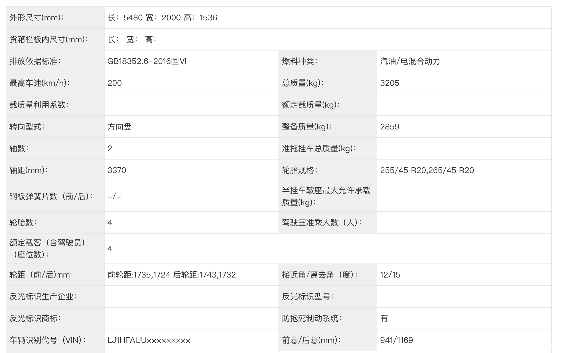Click the 外形尺寸(mm) label cell
561x353 pixels.
[37, 18]
